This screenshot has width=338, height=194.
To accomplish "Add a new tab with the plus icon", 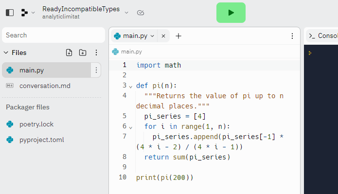I will click(178, 36).
